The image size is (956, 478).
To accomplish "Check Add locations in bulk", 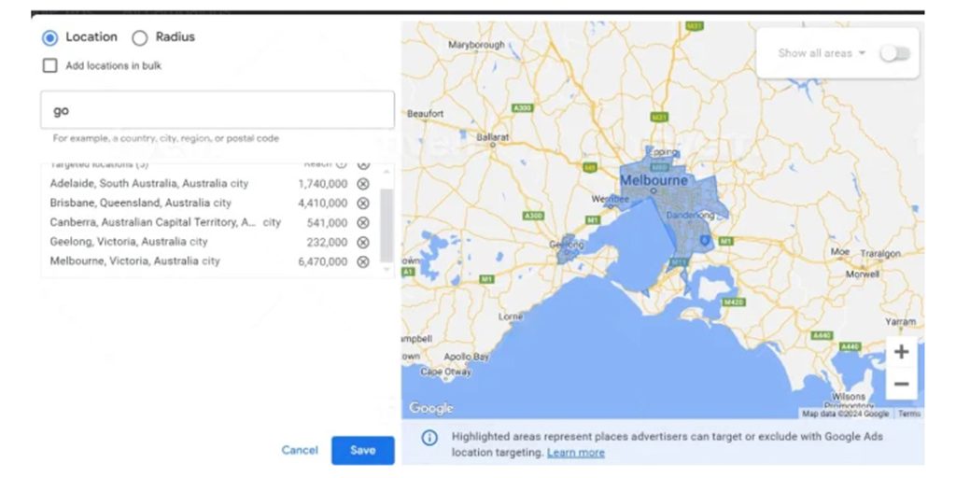I will 49,66.
